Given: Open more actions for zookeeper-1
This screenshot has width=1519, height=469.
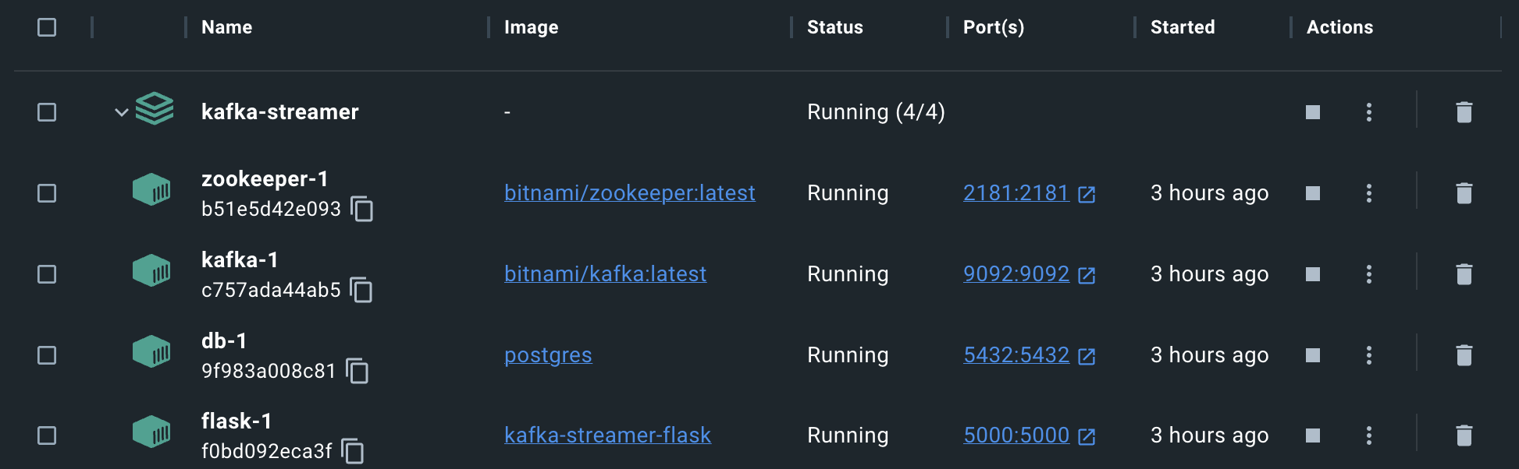Looking at the screenshot, I should pyautogui.click(x=1368, y=193).
